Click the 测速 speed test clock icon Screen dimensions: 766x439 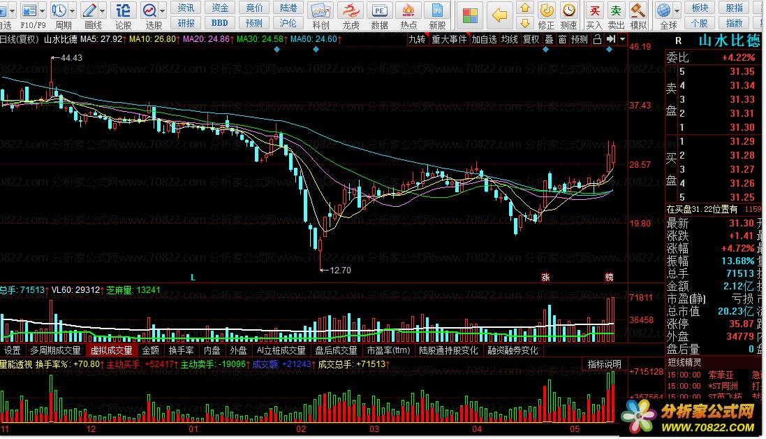(568, 10)
